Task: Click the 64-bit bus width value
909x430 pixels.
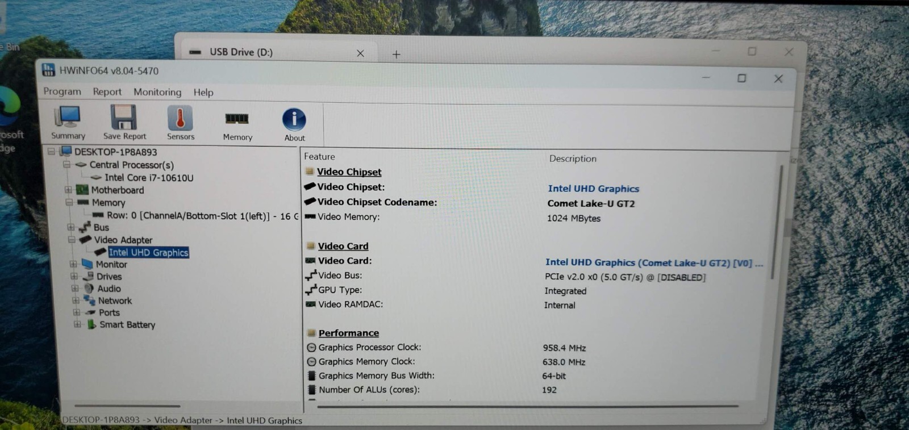Action: coord(554,376)
